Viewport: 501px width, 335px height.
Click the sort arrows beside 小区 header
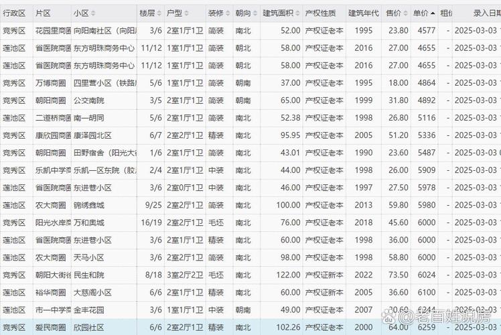93,13
